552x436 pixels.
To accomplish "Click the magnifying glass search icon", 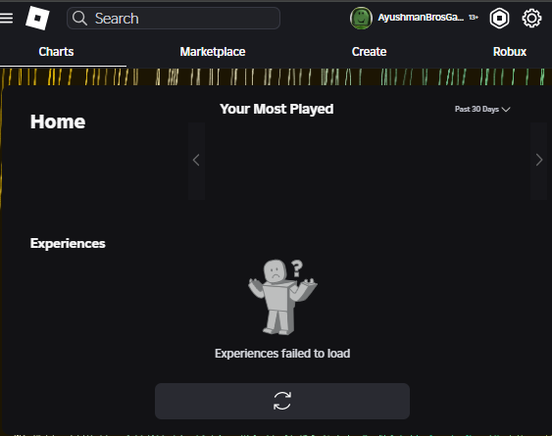I will coord(80,19).
